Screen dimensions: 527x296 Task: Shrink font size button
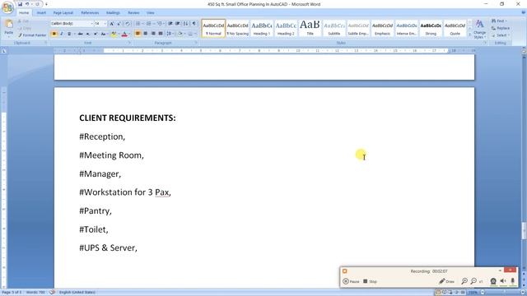coord(119,24)
